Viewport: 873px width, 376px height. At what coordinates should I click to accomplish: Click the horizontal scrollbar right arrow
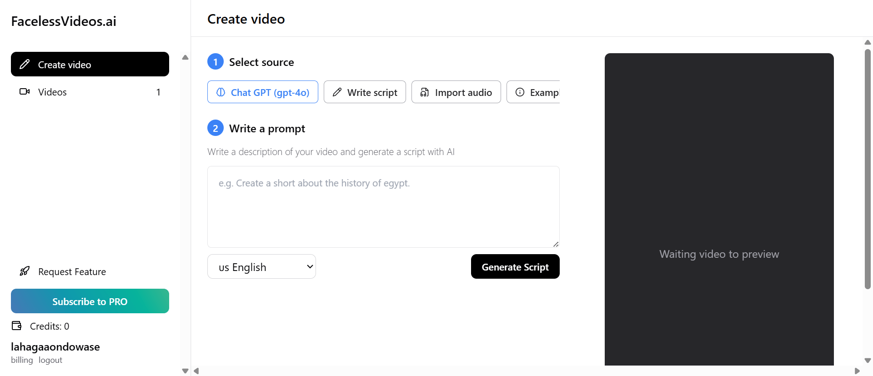(857, 371)
